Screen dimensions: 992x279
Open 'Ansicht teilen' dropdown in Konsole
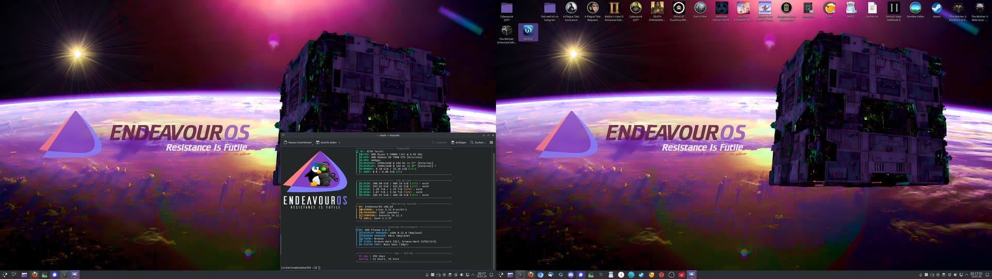328,142
